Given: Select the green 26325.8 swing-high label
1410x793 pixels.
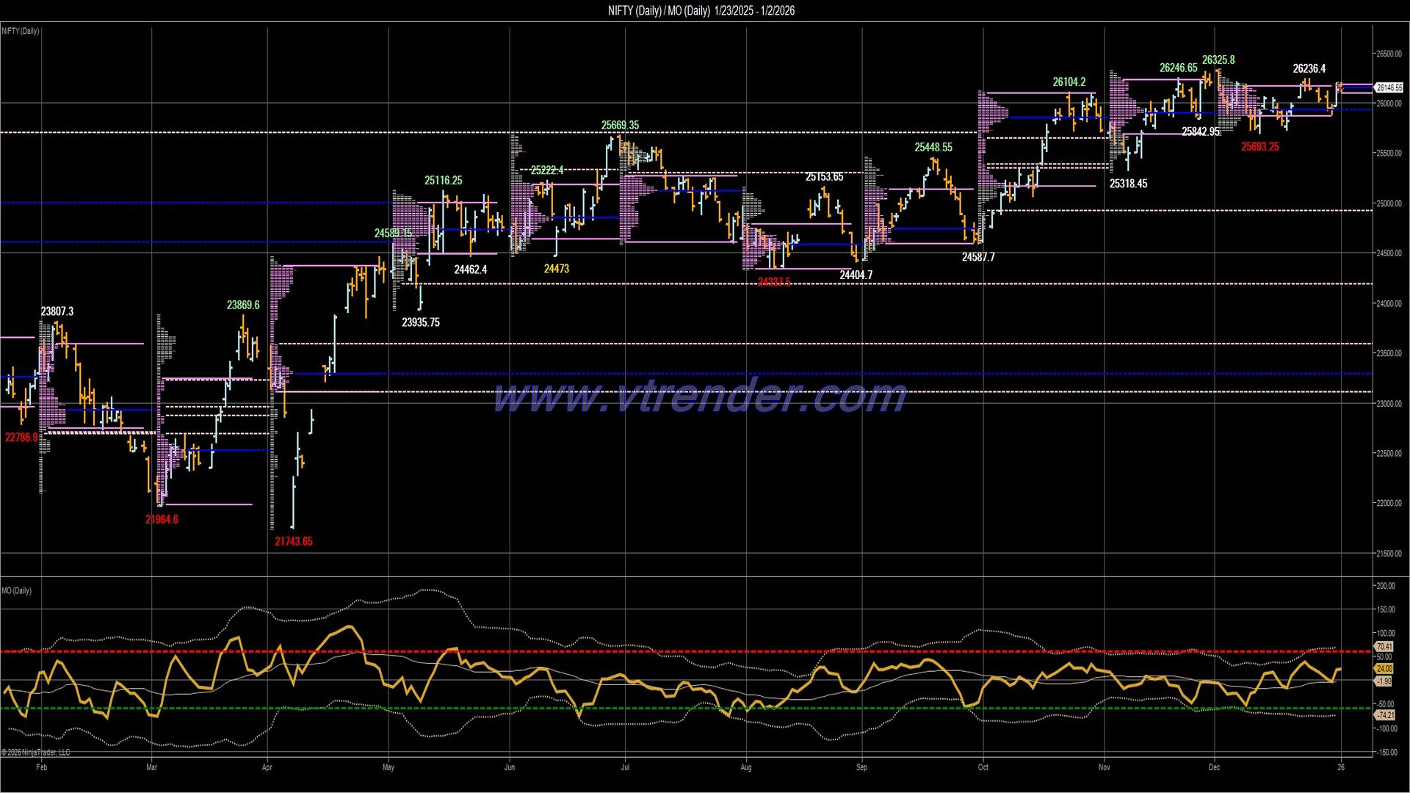Looking at the screenshot, I should 1219,60.
